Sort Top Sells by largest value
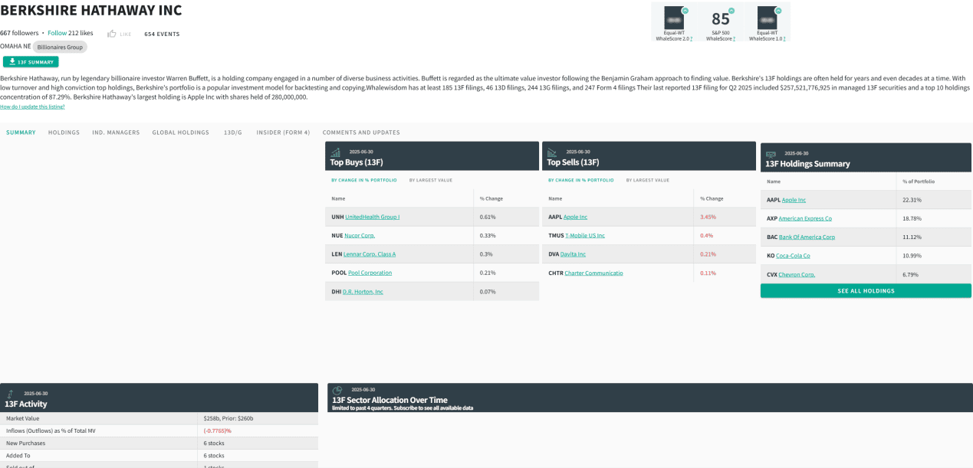The width and height of the screenshot is (973, 468). pyautogui.click(x=648, y=180)
